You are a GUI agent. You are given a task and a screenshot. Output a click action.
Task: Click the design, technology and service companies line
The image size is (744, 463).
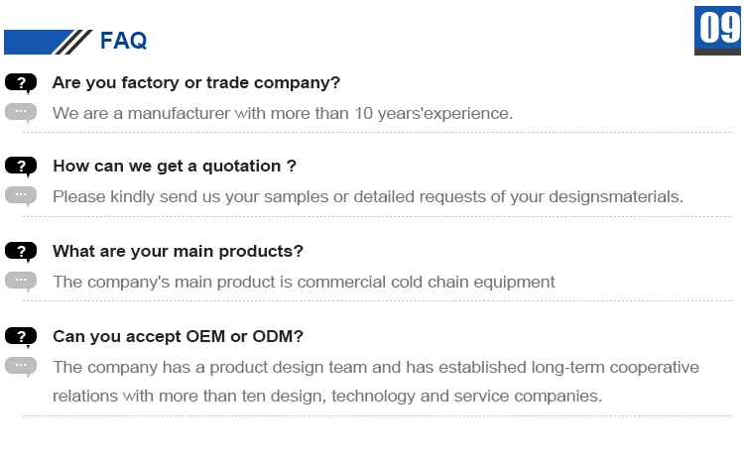(327, 396)
